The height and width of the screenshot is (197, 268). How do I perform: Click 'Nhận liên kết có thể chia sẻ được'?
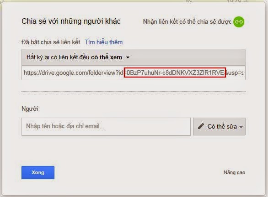187,22
